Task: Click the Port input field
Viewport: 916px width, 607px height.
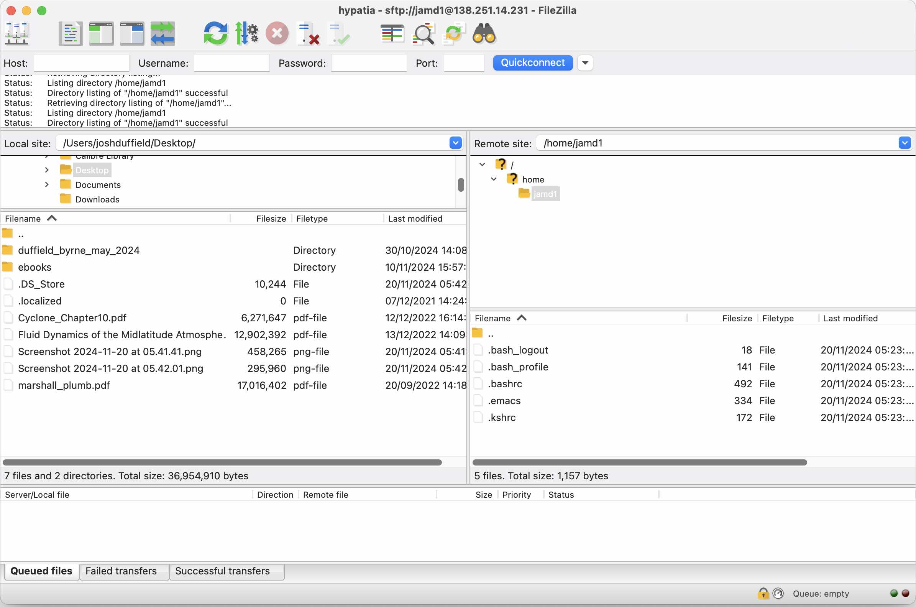Action: click(x=464, y=63)
